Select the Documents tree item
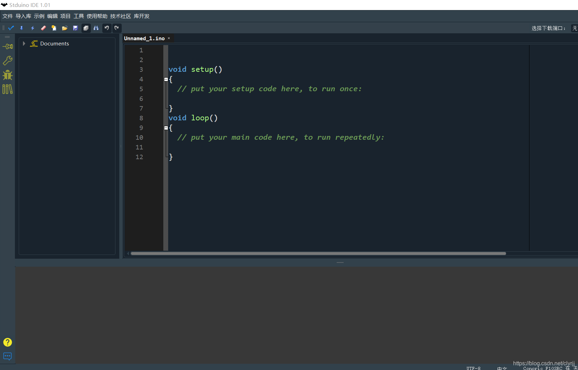This screenshot has height=370, width=578. pos(54,43)
